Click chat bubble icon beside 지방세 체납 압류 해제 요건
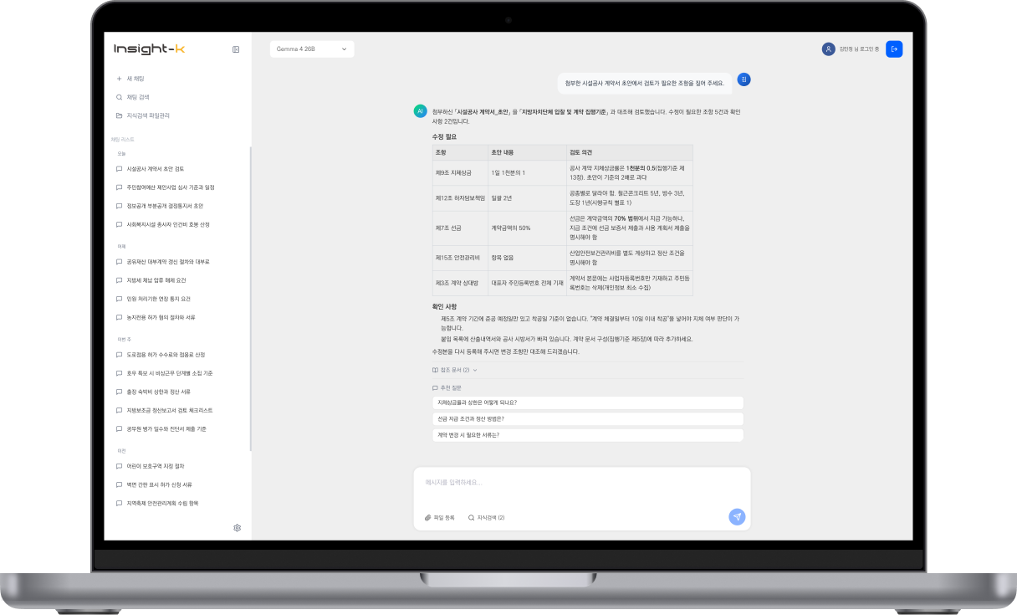This screenshot has height=615, width=1017. click(x=119, y=280)
